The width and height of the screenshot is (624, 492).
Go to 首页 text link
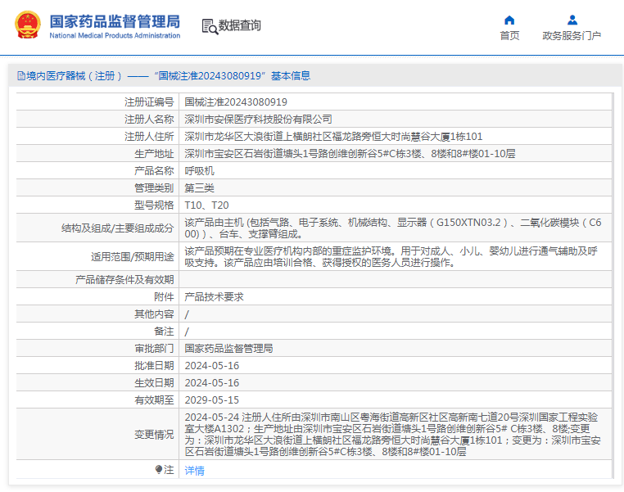(509, 36)
